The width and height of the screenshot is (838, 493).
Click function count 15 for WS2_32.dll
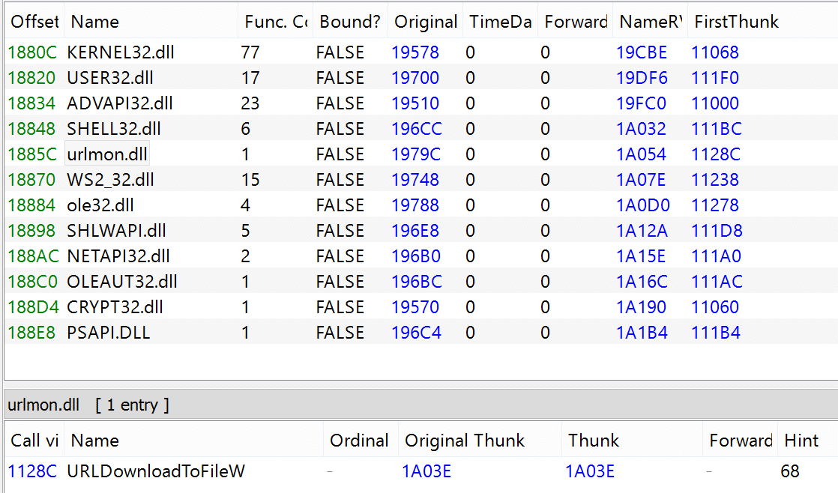point(250,180)
